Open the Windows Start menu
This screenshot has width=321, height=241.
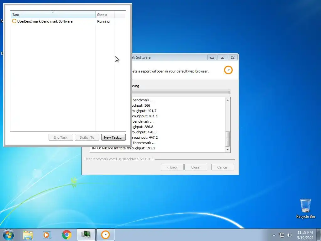coord(8,235)
